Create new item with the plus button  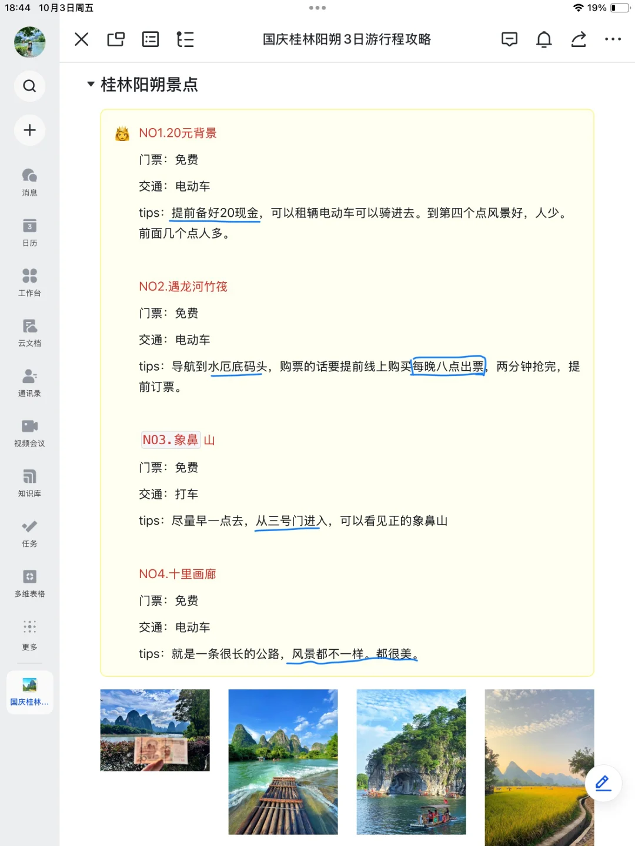[29, 130]
